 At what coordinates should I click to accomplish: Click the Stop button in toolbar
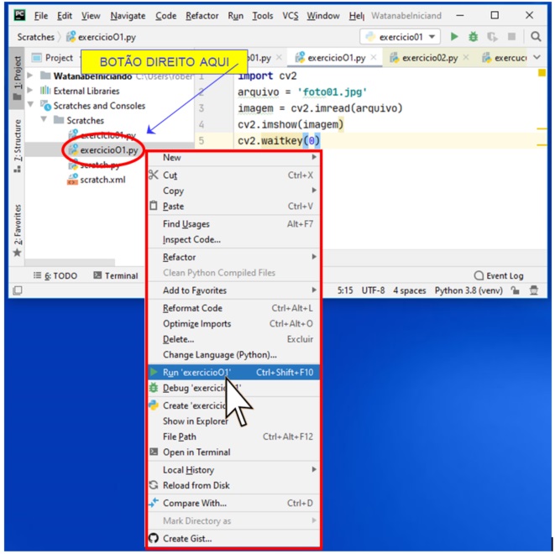511,37
